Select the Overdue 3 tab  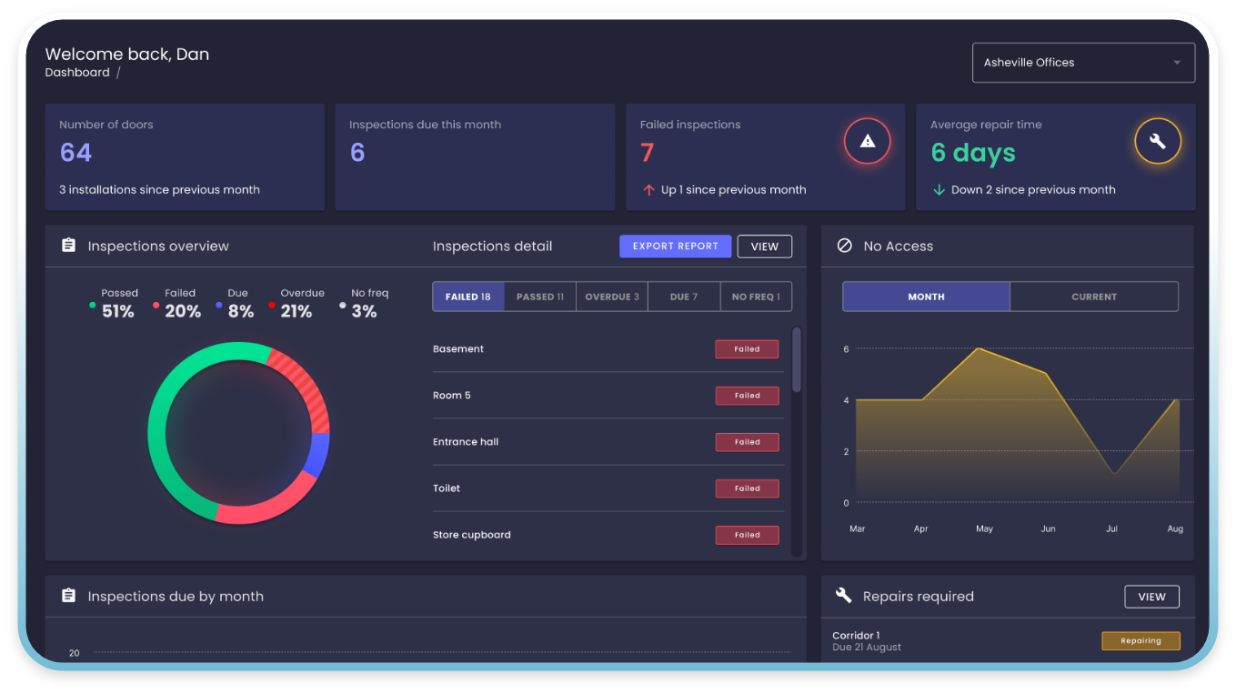point(611,297)
